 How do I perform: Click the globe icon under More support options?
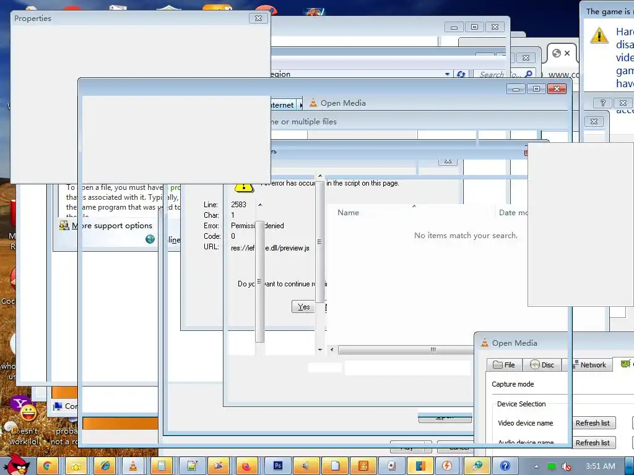pyautogui.click(x=150, y=239)
